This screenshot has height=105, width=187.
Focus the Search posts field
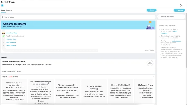(78, 17)
